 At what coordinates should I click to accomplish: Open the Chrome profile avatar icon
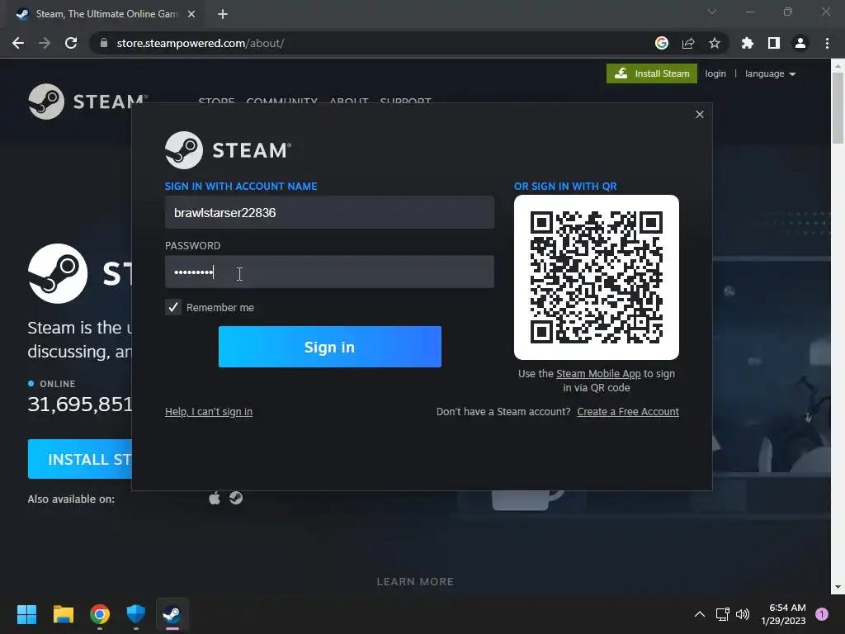coord(800,43)
